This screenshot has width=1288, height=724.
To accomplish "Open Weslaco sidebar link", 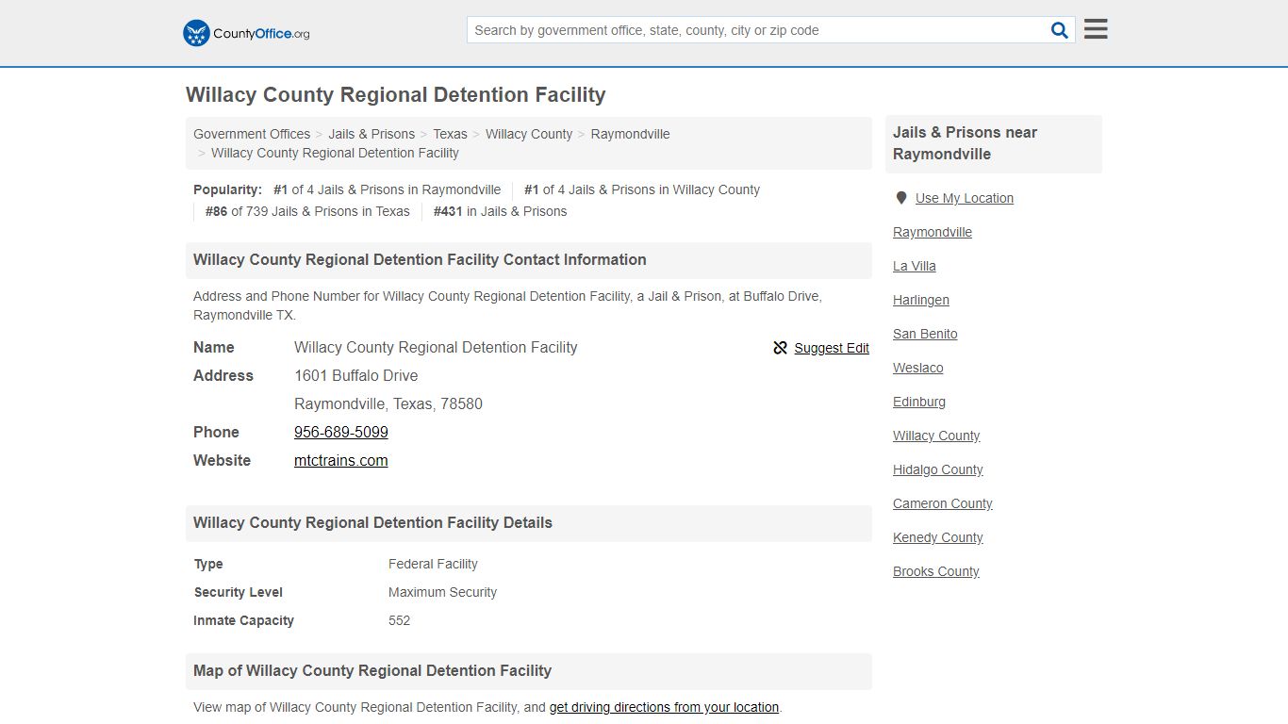I will (x=918, y=368).
